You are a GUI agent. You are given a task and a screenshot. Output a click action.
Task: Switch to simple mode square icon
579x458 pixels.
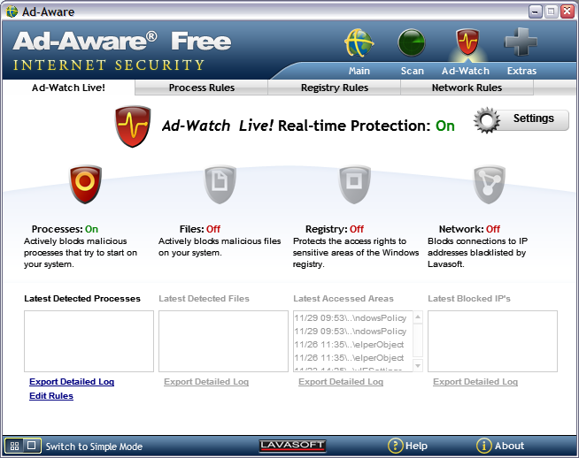click(32, 446)
